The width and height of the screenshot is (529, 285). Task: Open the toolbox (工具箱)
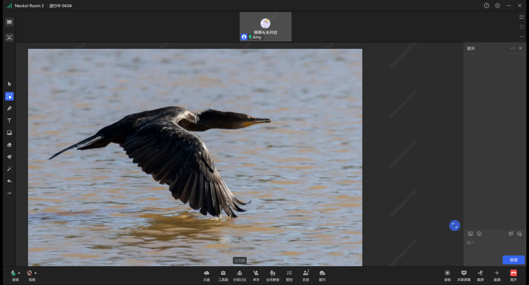pos(223,275)
